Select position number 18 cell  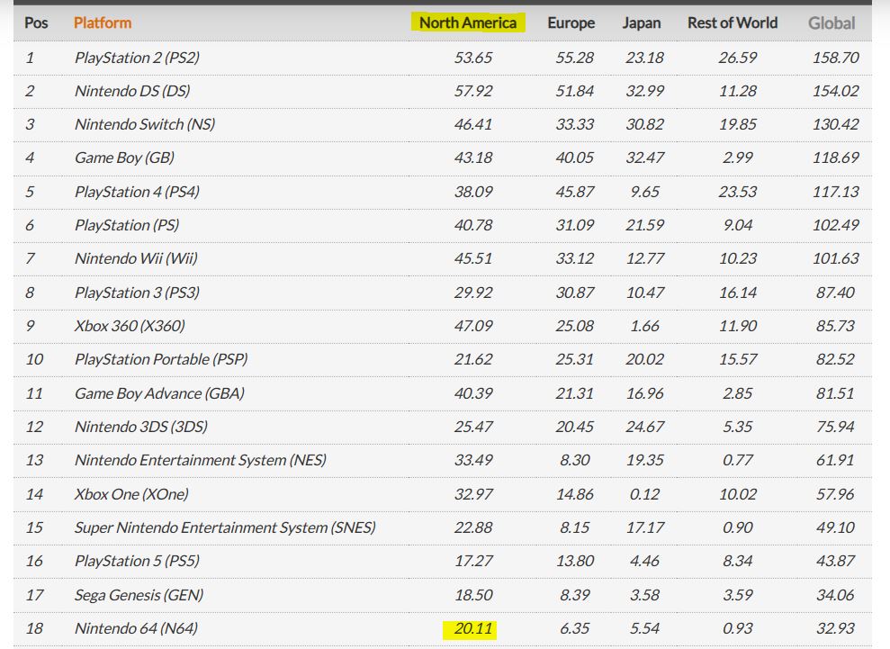coord(34,628)
